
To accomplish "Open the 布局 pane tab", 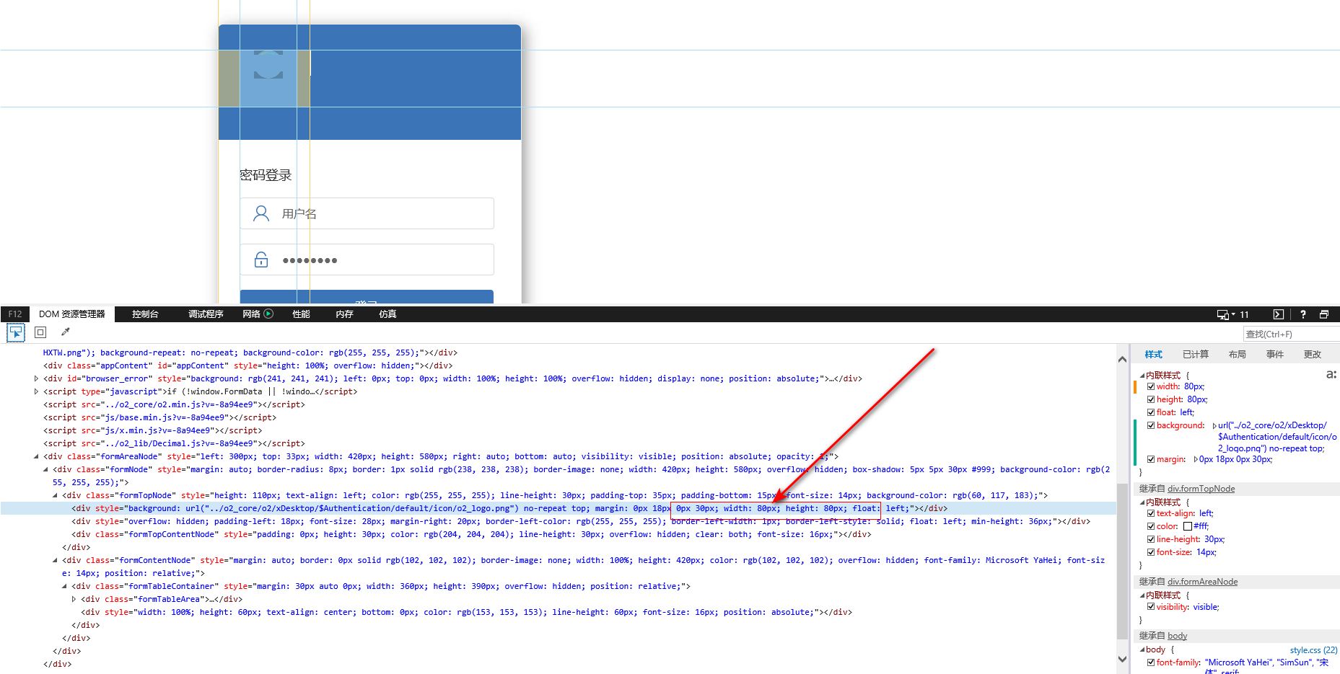I will (1237, 355).
